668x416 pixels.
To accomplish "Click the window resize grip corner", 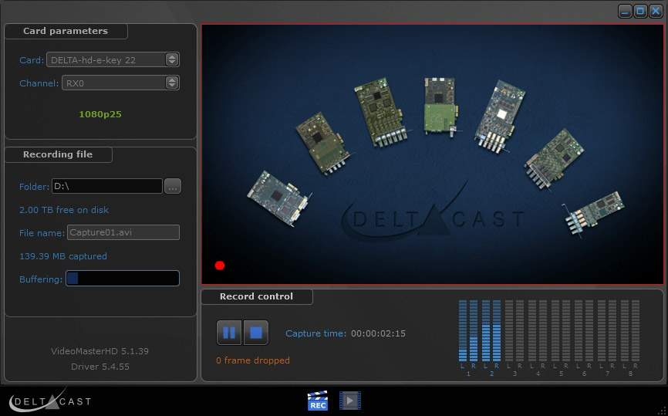I will click(661, 411).
